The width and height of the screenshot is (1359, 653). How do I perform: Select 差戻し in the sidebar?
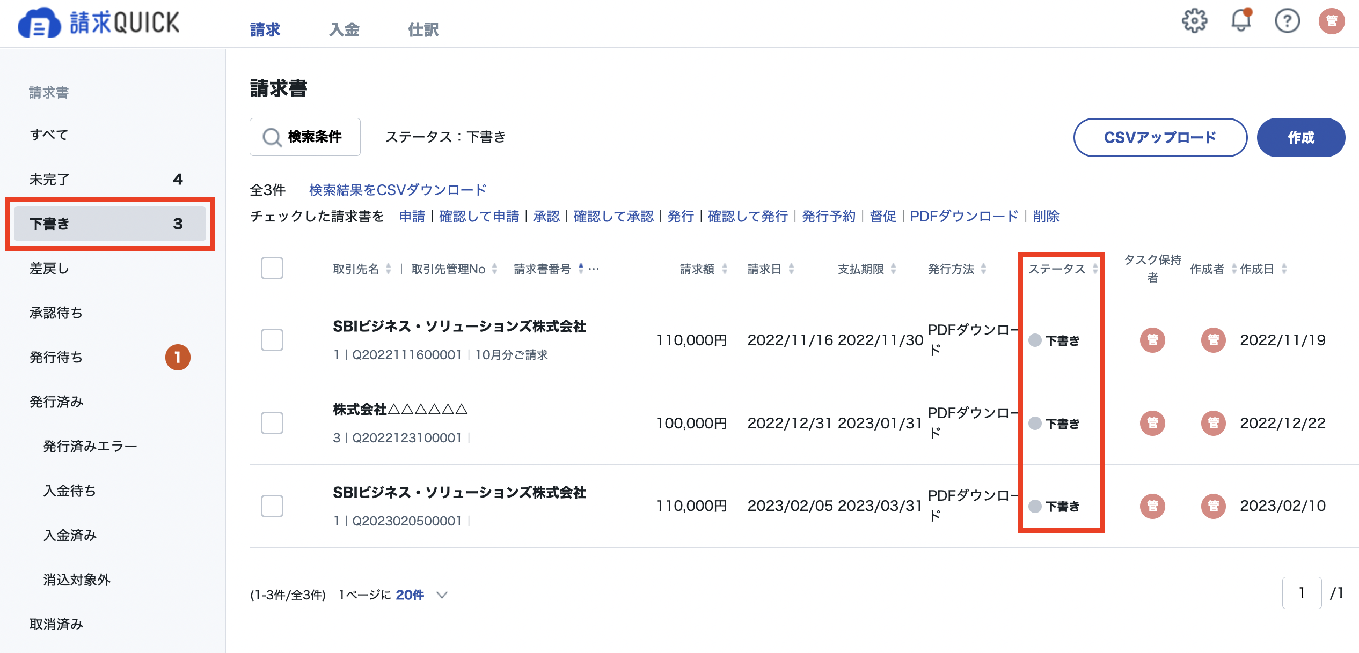point(110,268)
